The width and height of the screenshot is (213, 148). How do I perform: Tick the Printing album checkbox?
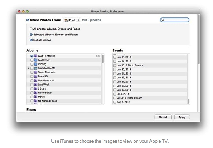click(x=32, y=64)
